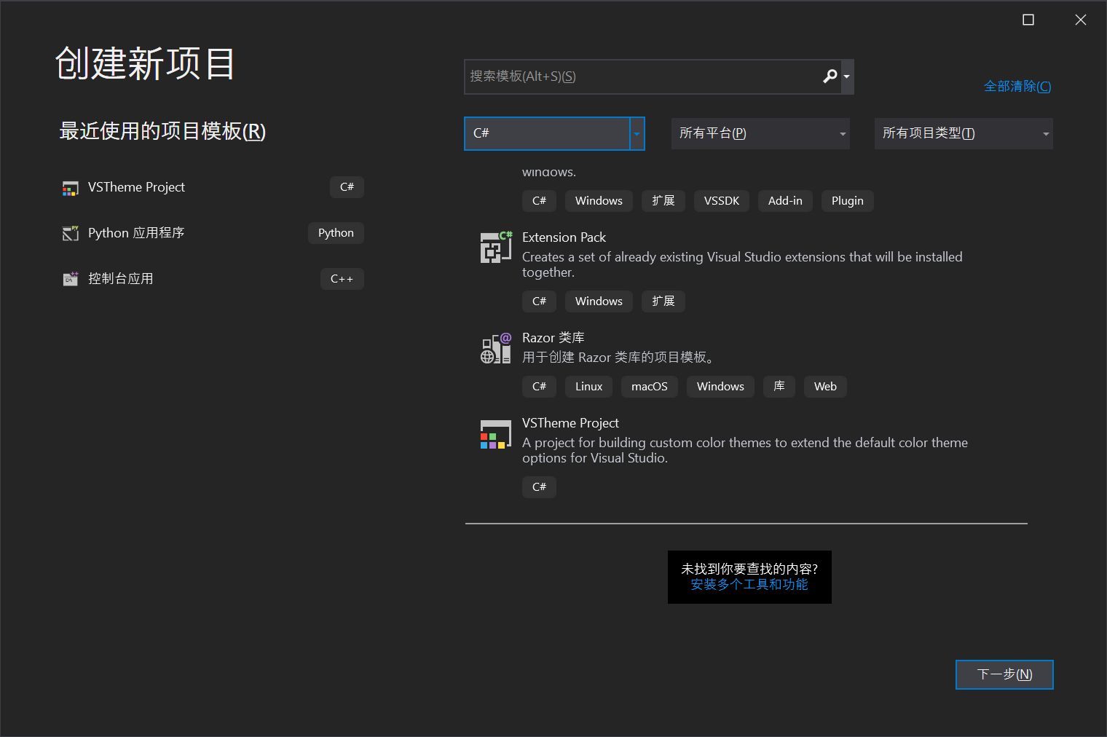Close the 创建新项目 dialog
Viewport: 1107px width, 737px height.
(x=1081, y=20)
